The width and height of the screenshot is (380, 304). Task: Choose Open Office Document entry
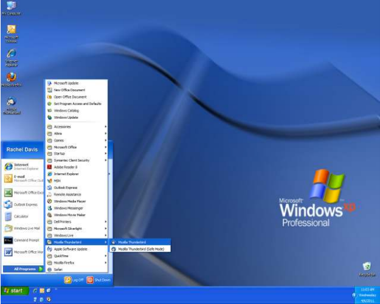(x=77, y=97)
